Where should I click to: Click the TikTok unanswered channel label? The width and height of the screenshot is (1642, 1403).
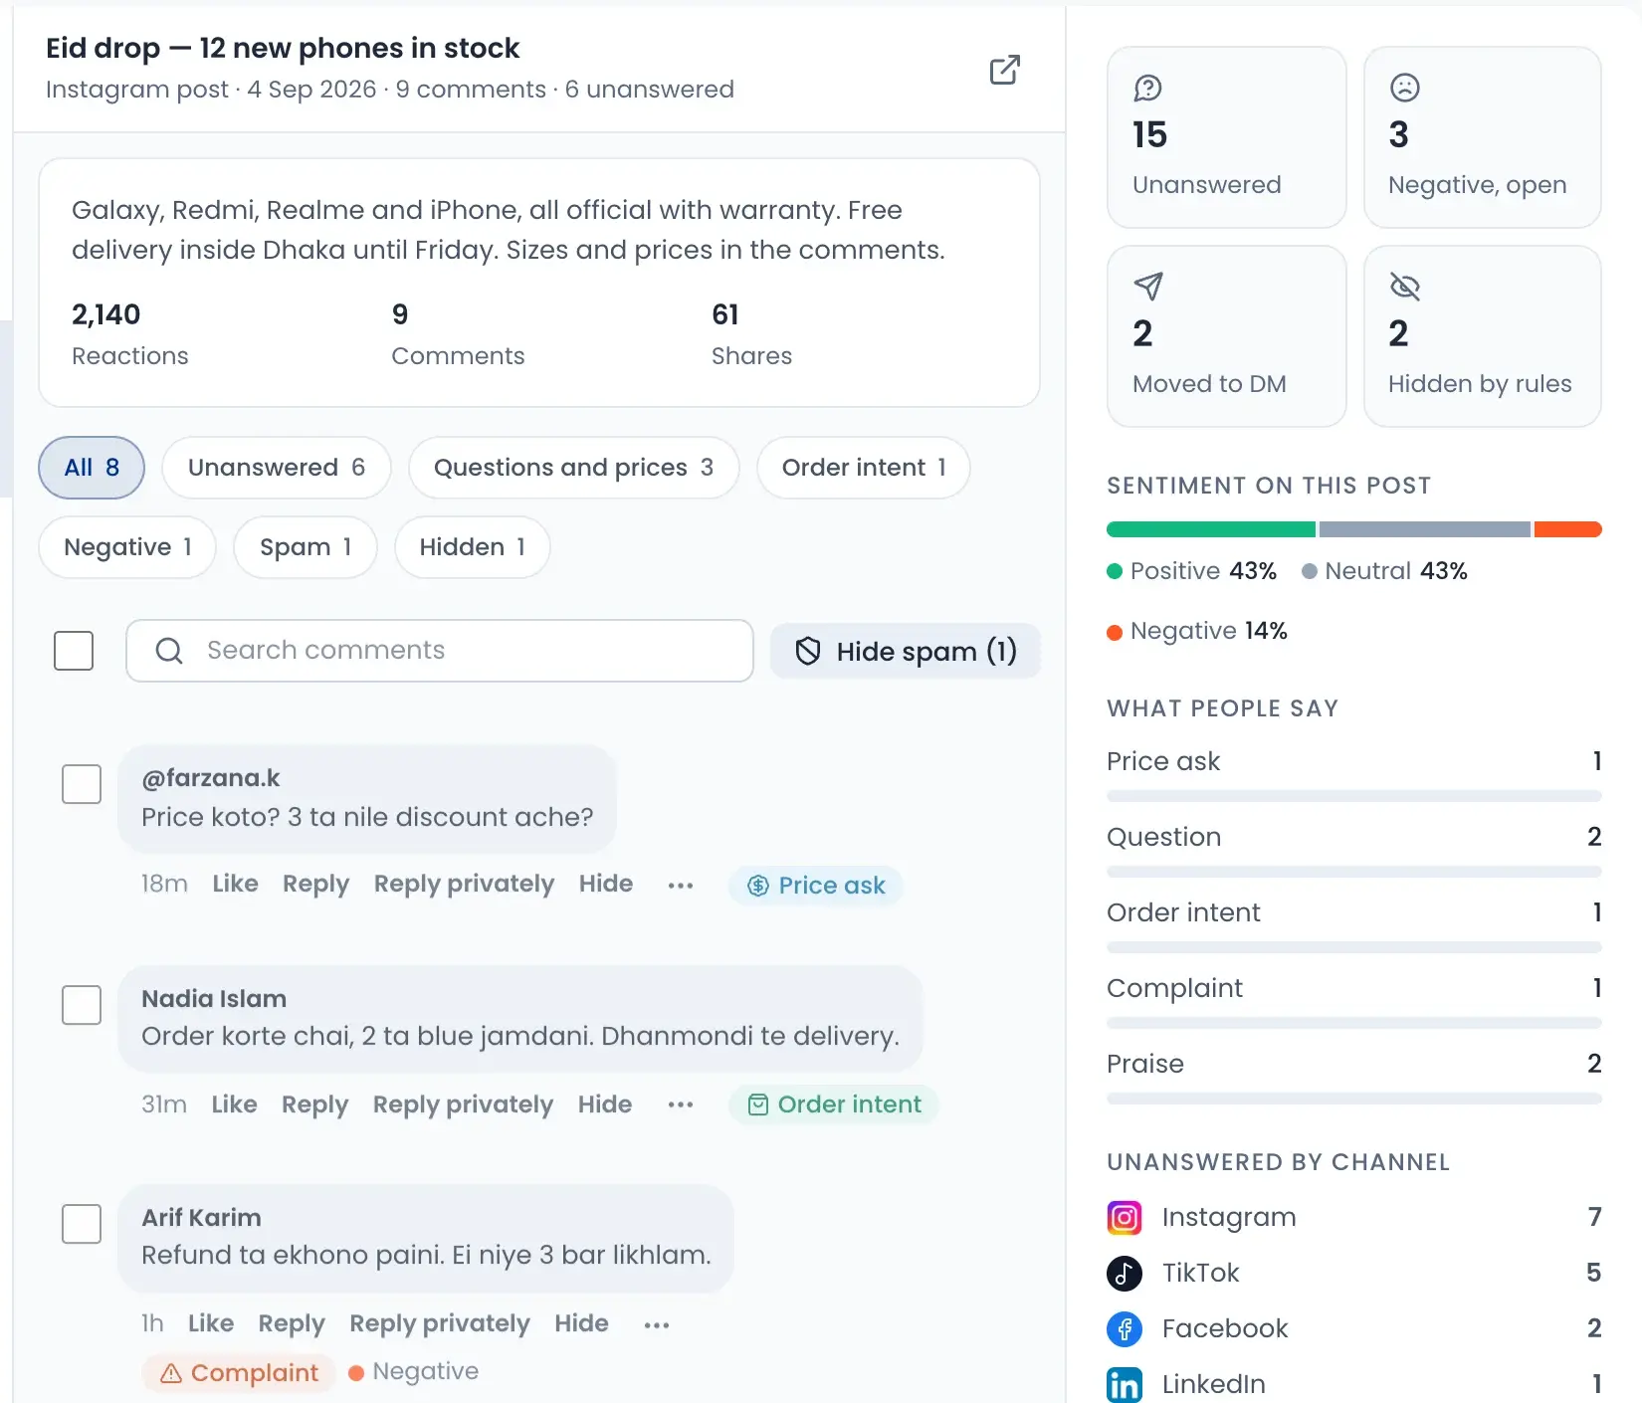1201,1273
